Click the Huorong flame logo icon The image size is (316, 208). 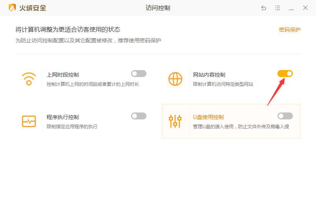click(x=12, y=8)
